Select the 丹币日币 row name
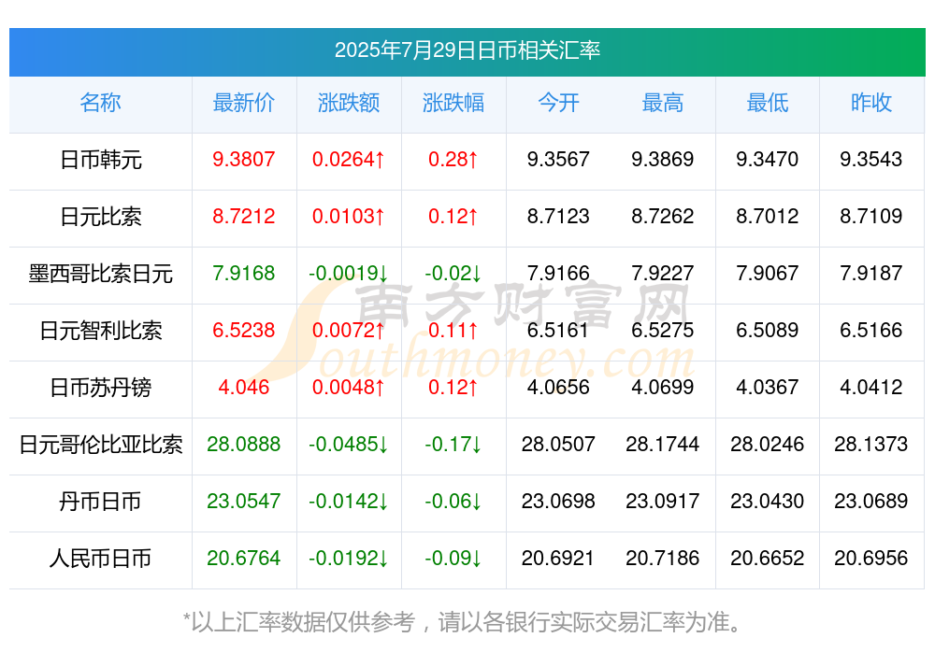This screenshot has width=935, height=652. click(101, 502)
